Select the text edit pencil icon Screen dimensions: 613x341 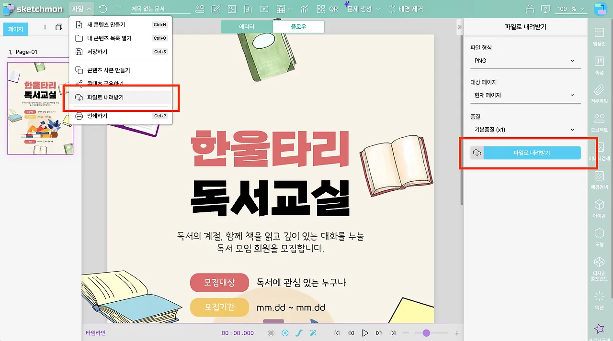tap(216, 9)
